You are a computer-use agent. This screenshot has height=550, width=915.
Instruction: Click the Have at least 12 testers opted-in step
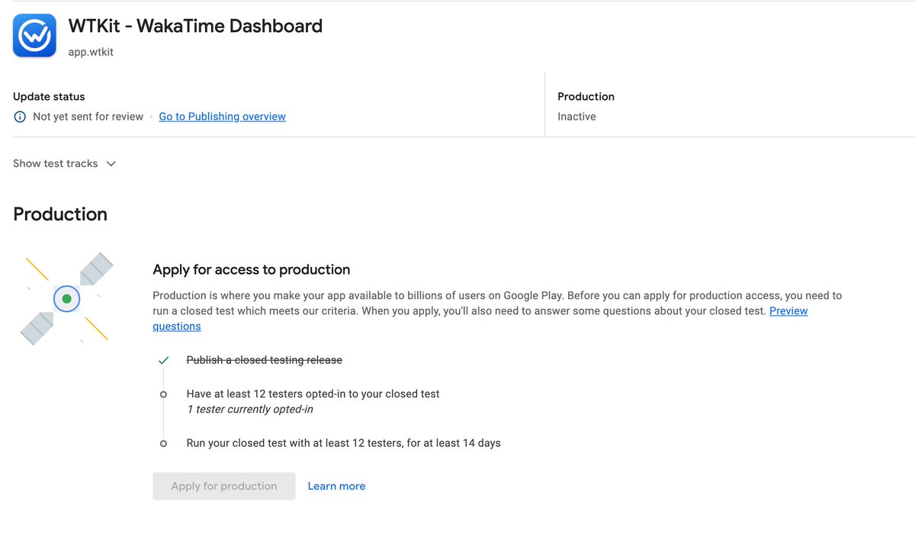[313, 394]
